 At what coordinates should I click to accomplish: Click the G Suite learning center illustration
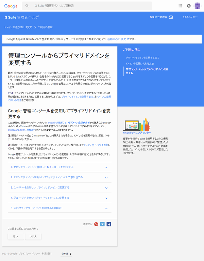(137, 125)
